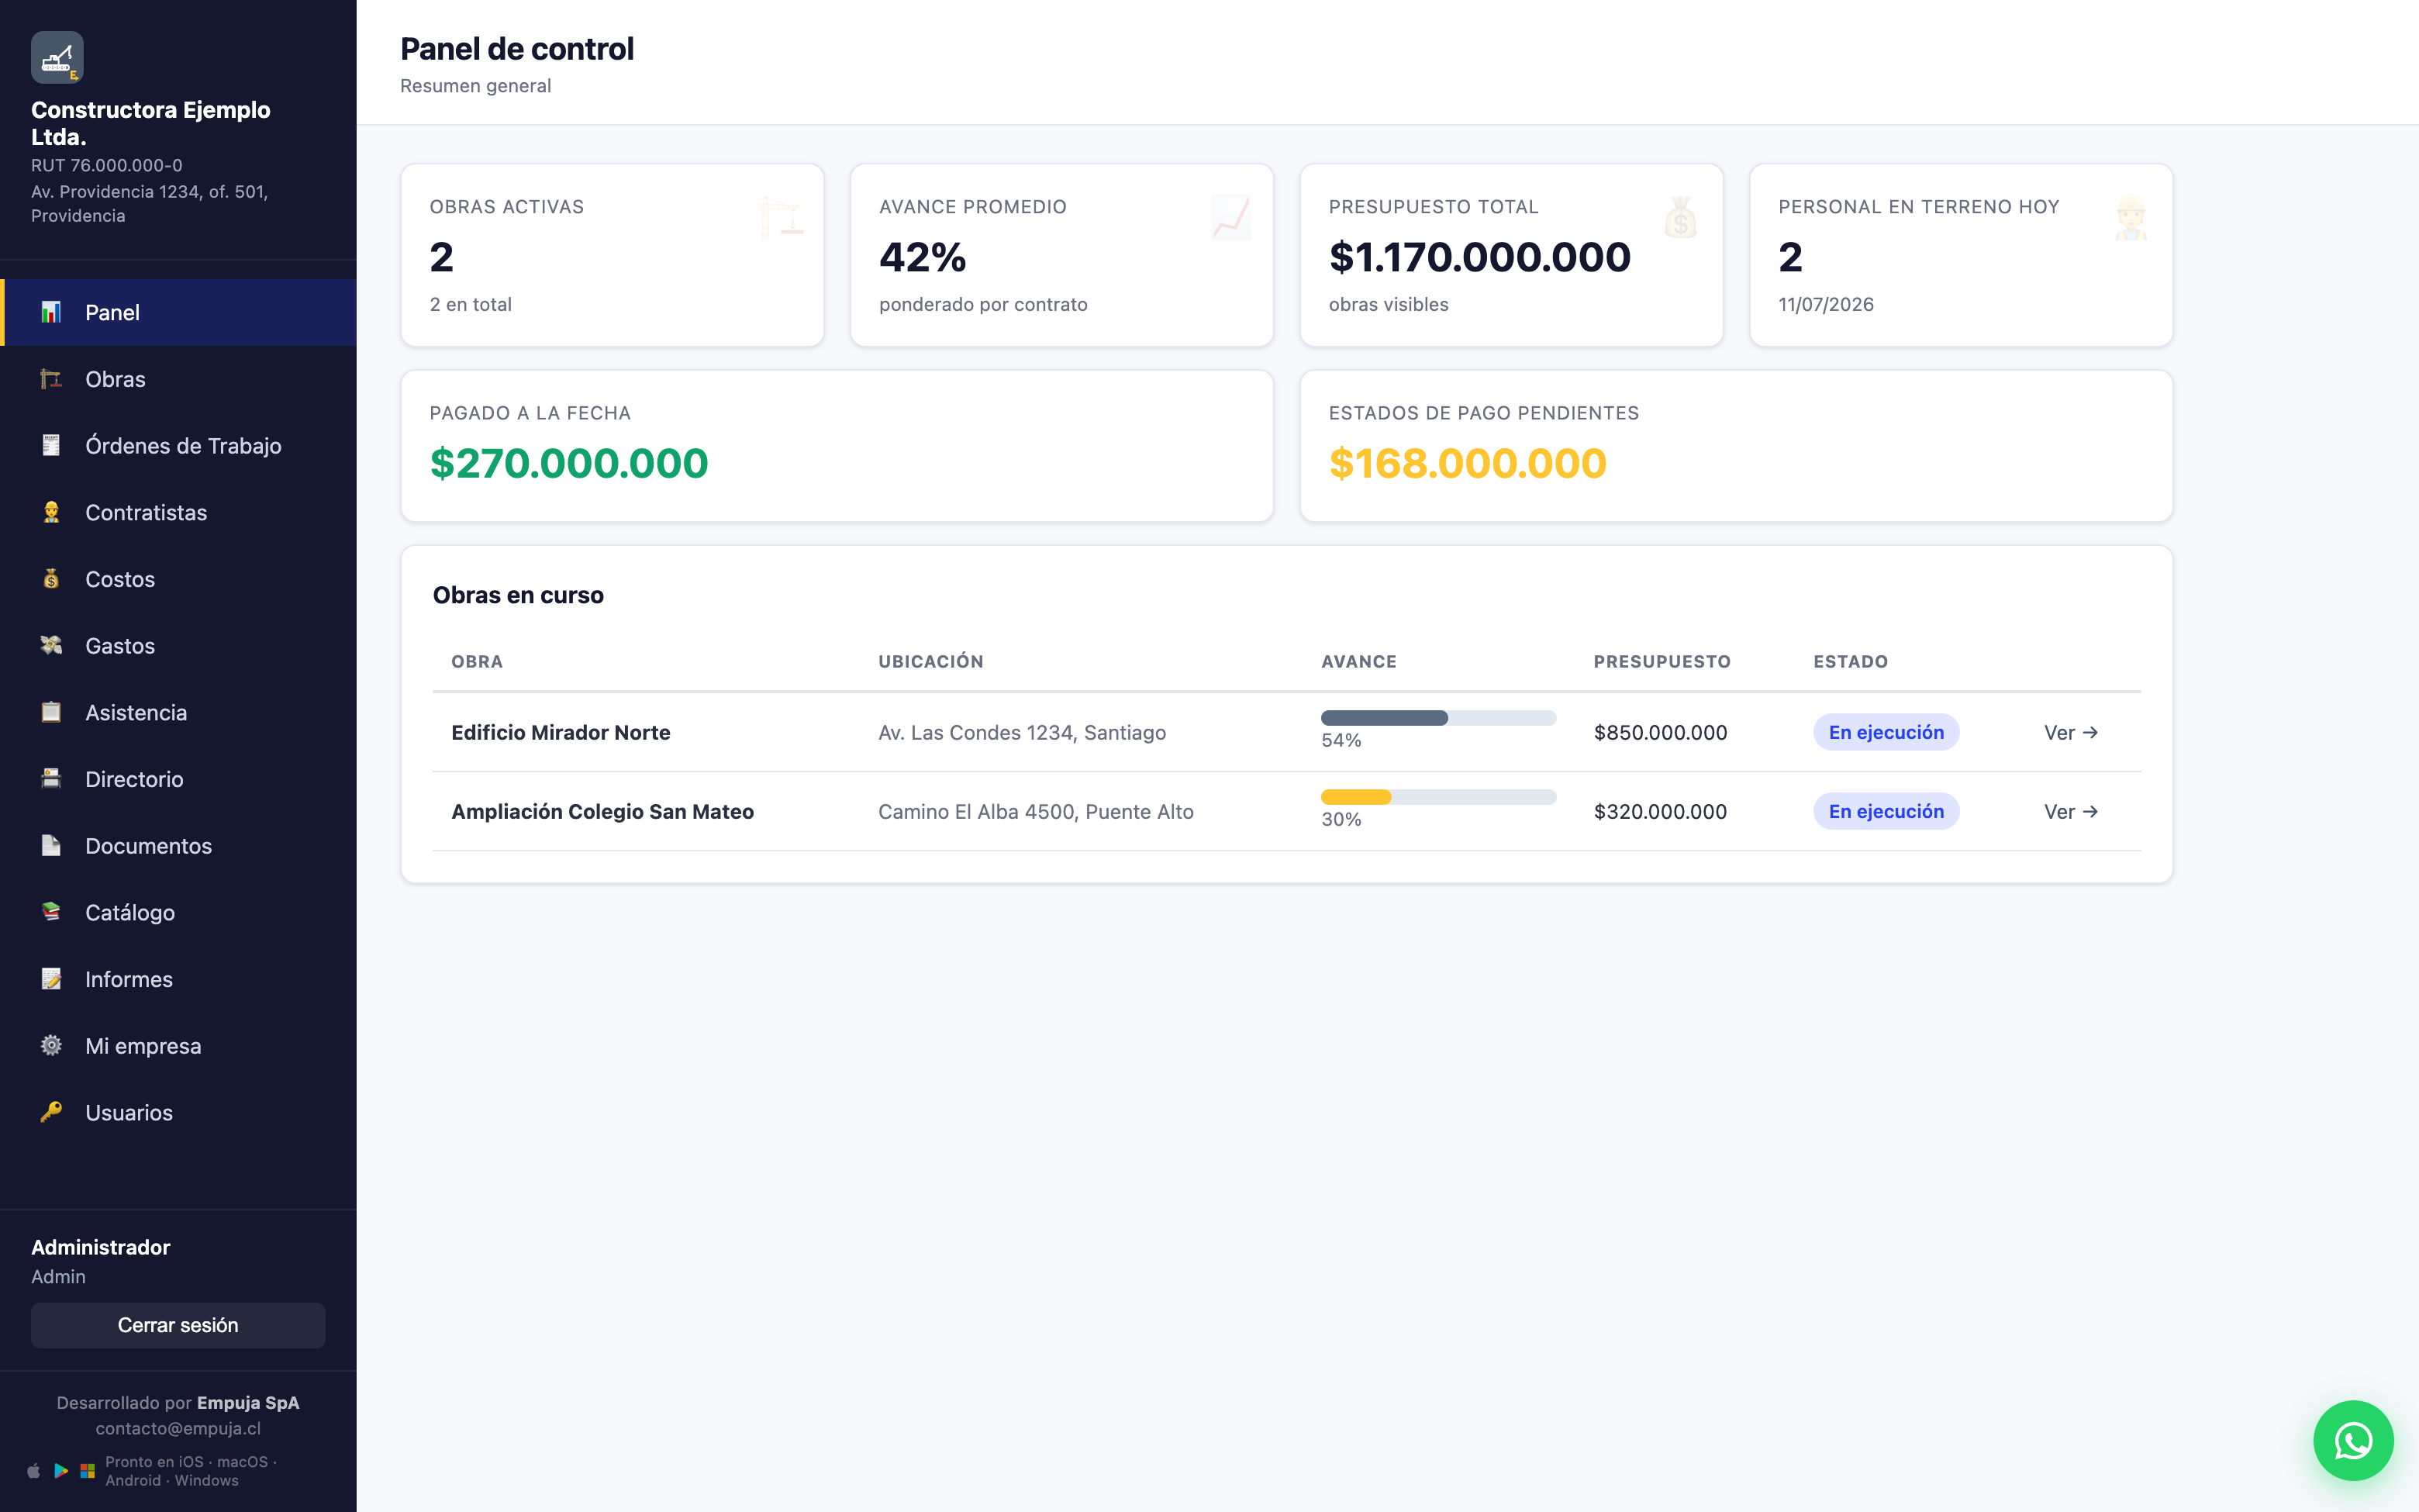
Task: Open Documentos from the sidebar
Action: (178, 845)
